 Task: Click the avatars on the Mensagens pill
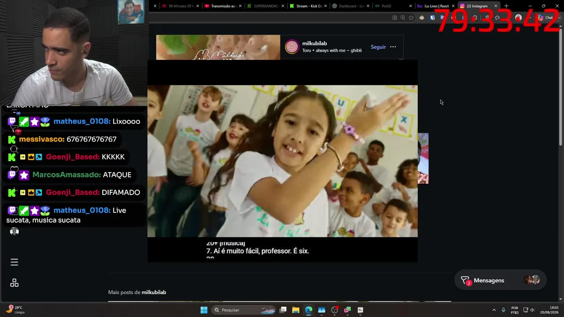click(x=532, y=280)
